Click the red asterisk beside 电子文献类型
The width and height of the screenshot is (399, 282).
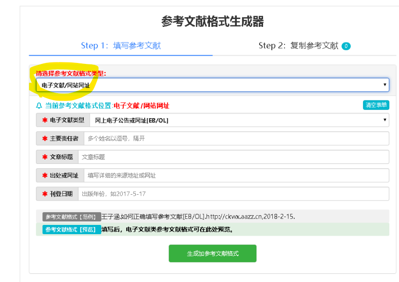tap(45, 120)
